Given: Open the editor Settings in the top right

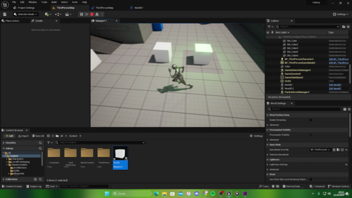Looking at the screenshot, I should click(340, 14).
